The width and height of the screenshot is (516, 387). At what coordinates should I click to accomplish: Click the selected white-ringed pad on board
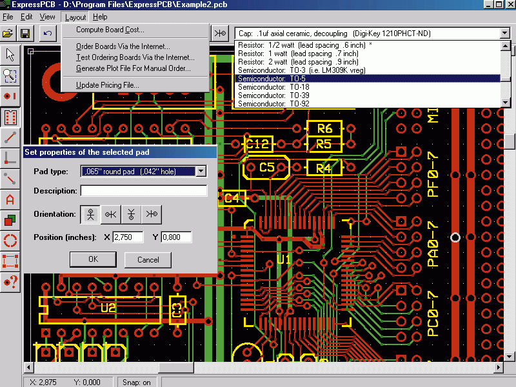click(455, 237)
